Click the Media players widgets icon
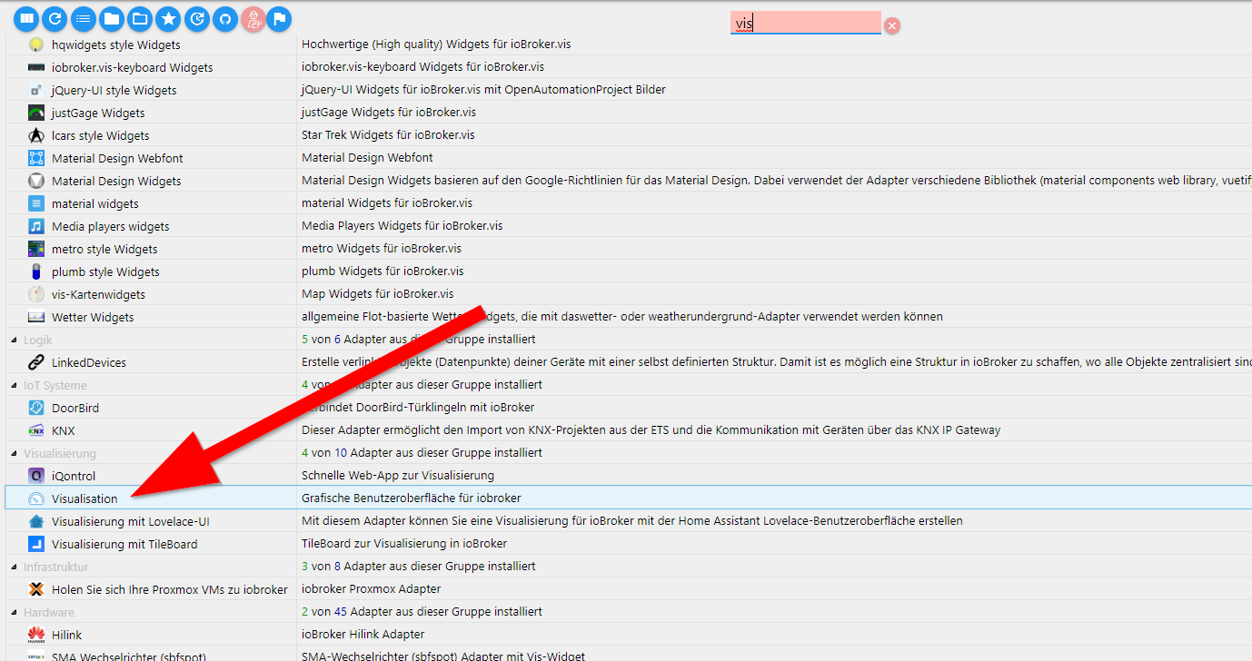This screenshot has height=661, width=1252. [x=36, y=226]
